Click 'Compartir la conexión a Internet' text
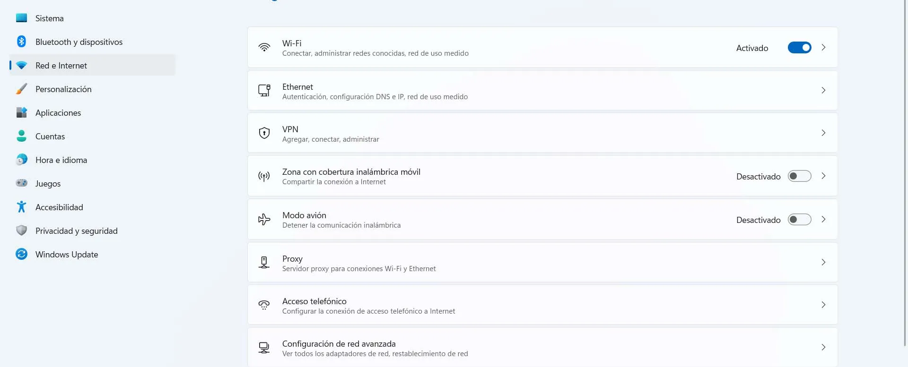Image resolution: width=908 pixels, height=367 pixels. (334, 182)
